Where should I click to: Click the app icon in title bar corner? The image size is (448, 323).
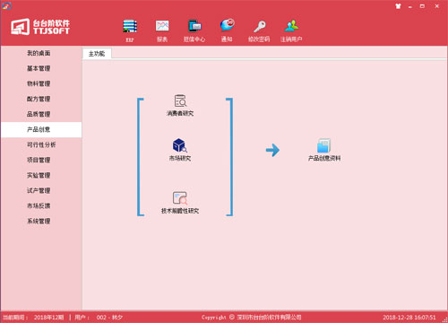(x=6, y=5)
